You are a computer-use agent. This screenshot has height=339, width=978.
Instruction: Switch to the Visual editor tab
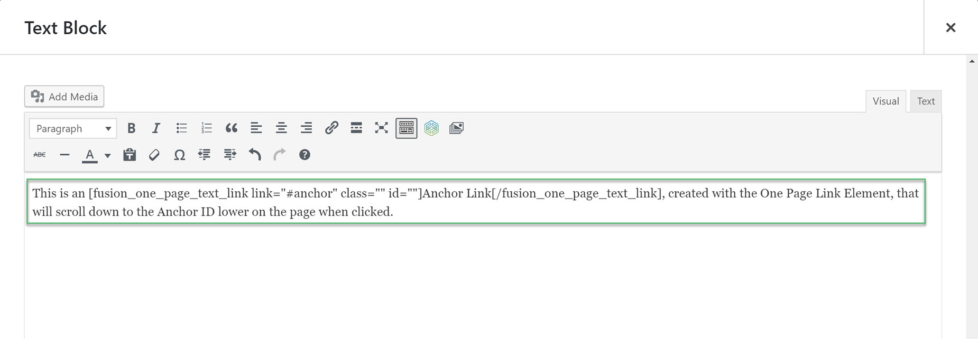tap(885, 101)
